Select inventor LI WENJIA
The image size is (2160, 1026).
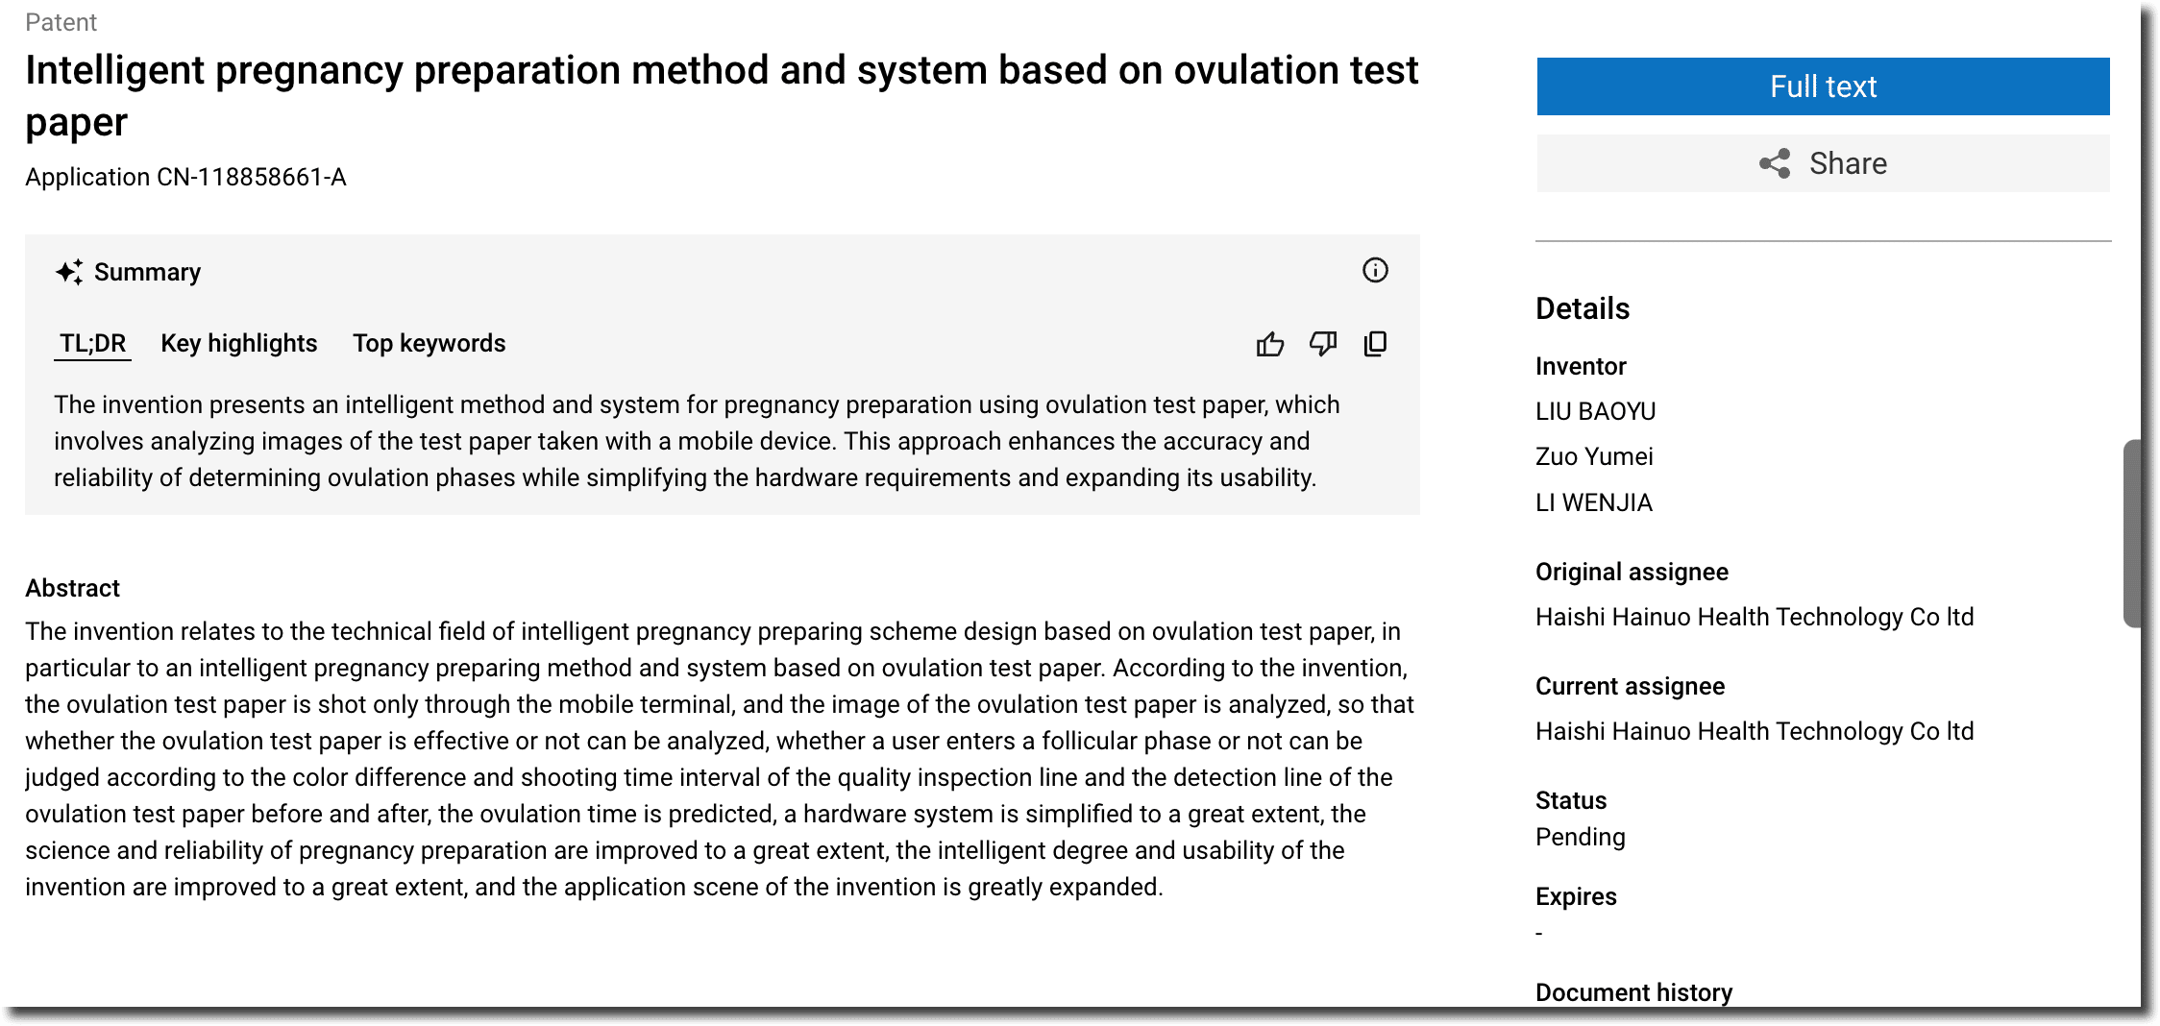(1593, 502)
